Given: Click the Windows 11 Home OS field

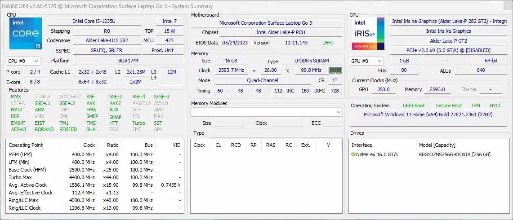Looking at the screenshot, I should click(x=428, y=115).
